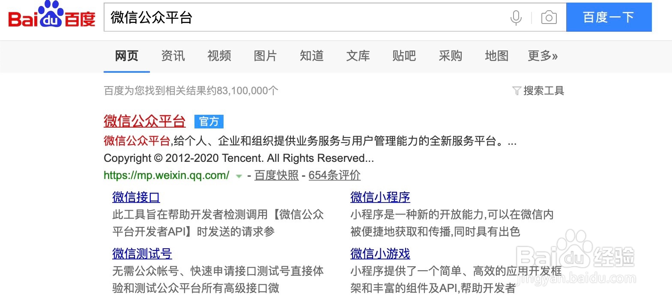Click the snippet beginning 微信公众平台,给个人

310,141
